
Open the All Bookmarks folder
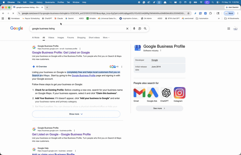pos(232,18)
